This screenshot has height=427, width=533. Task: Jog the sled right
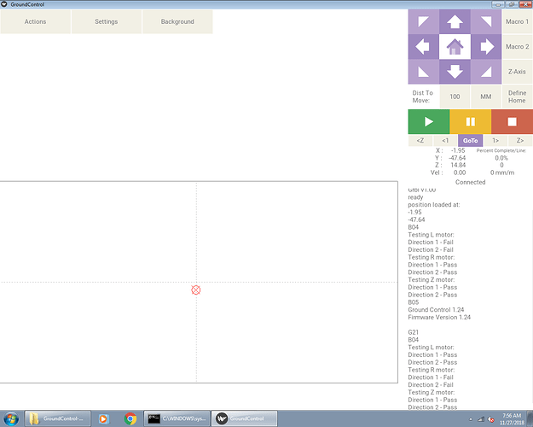pos(486,47)
